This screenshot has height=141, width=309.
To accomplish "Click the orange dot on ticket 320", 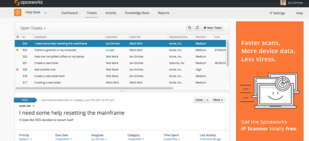I will tap(17, 69).
